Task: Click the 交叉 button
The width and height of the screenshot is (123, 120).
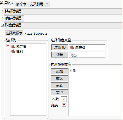Action: point(60,78)
